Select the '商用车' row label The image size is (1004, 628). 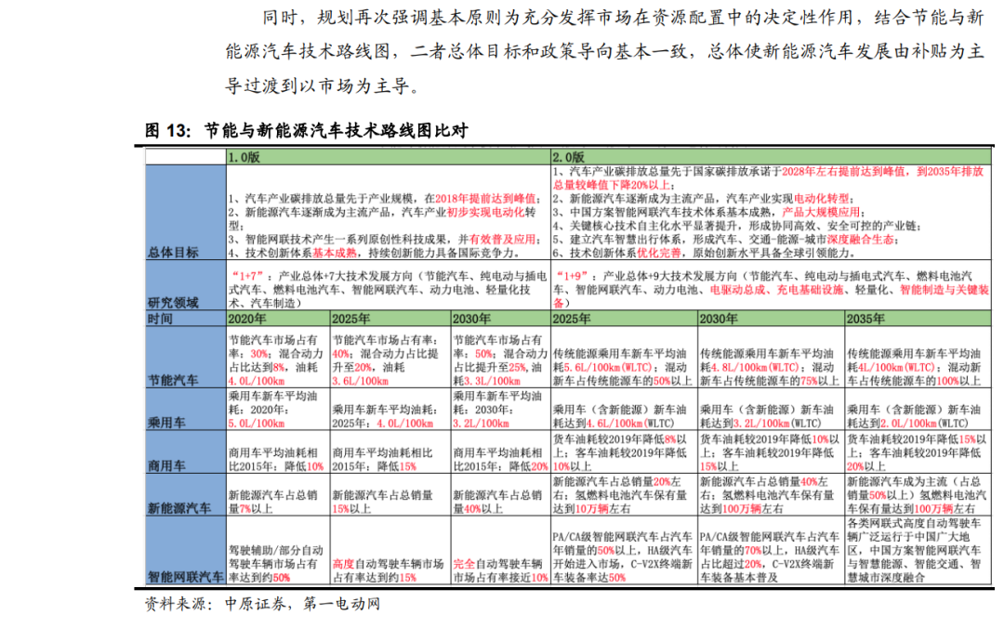(166, 465)
